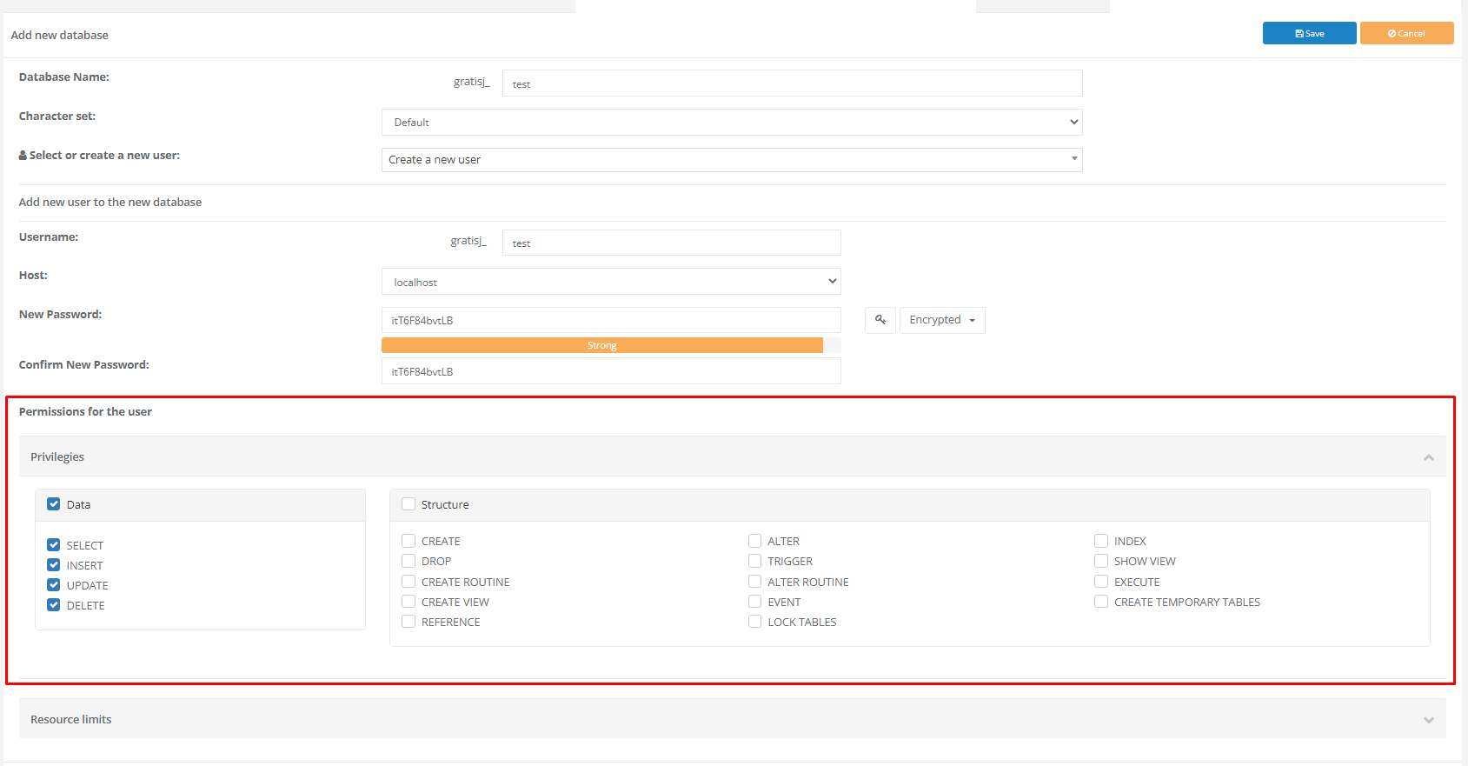Screen dimensions: 1468x766
Task: Check the CREATE TEMPORARY TABLES option
Action: click(1101, 602)
